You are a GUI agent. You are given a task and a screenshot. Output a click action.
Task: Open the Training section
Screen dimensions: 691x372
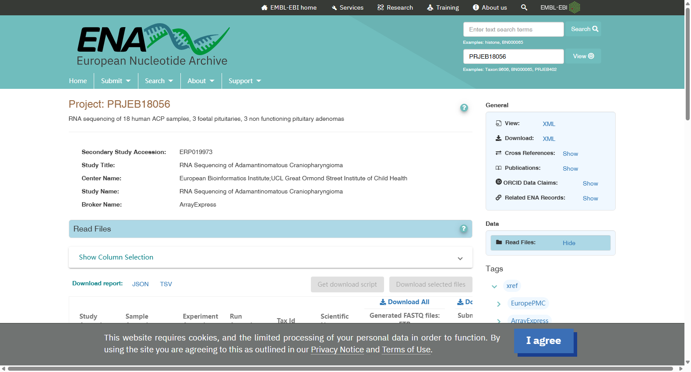click(x=443, y=7)
